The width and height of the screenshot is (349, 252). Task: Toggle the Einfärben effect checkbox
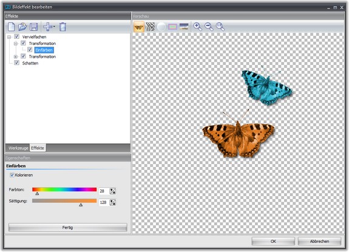30,50
